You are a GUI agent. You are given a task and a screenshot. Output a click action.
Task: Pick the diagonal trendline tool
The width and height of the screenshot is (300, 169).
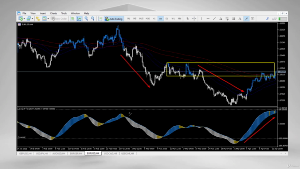coord(214,19)
